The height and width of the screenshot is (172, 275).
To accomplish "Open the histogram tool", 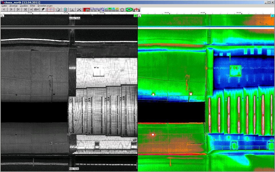I will (72, 9).
